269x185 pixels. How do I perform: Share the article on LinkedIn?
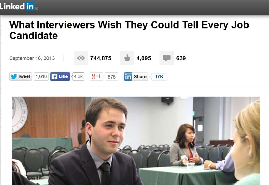[136, 76]
